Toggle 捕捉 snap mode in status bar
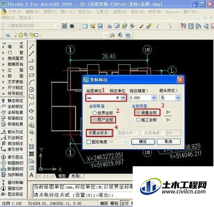The image size is (214, 207). (x=104, y=203)
